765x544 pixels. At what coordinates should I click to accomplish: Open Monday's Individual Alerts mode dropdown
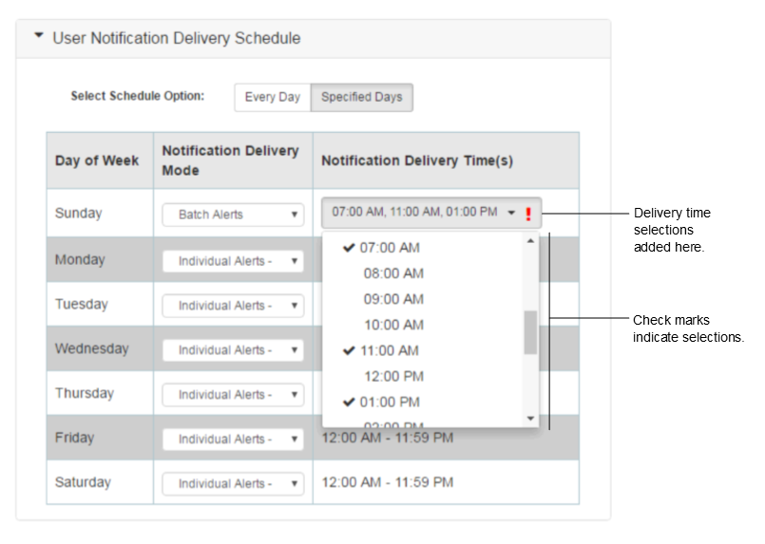(x=232, y=261)
